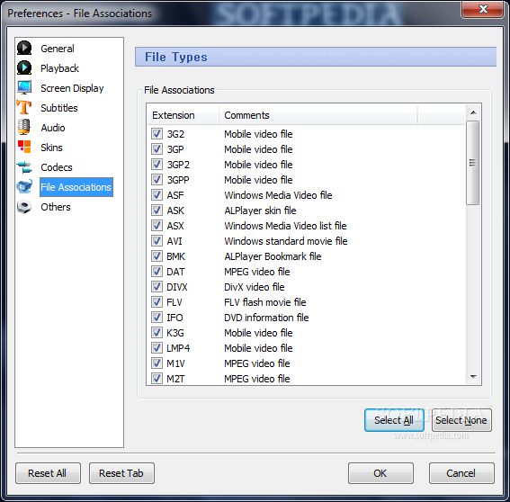Click the scrollbar down arrow

point(473,377)
